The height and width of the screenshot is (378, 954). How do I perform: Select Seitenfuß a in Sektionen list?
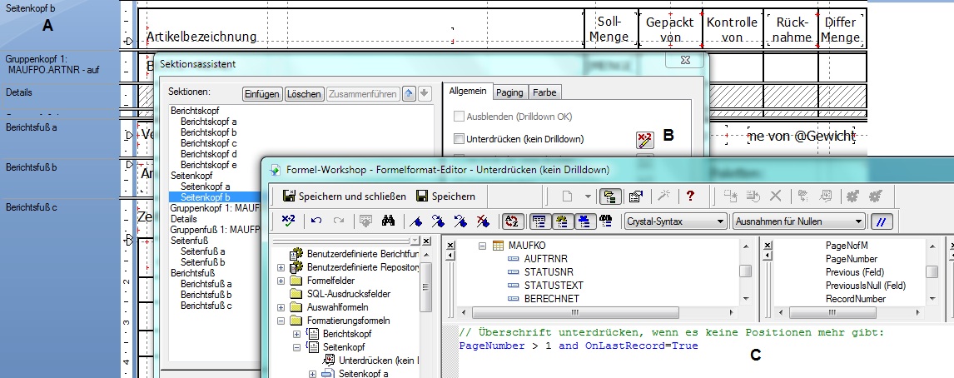(x=202, y=251)
